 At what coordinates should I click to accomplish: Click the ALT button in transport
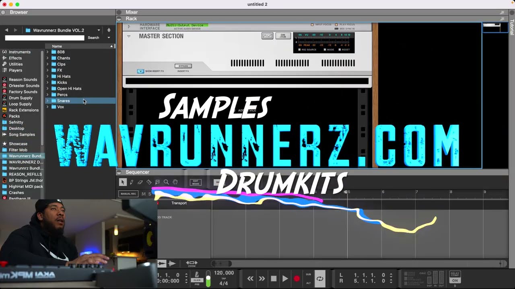point(309,283)
